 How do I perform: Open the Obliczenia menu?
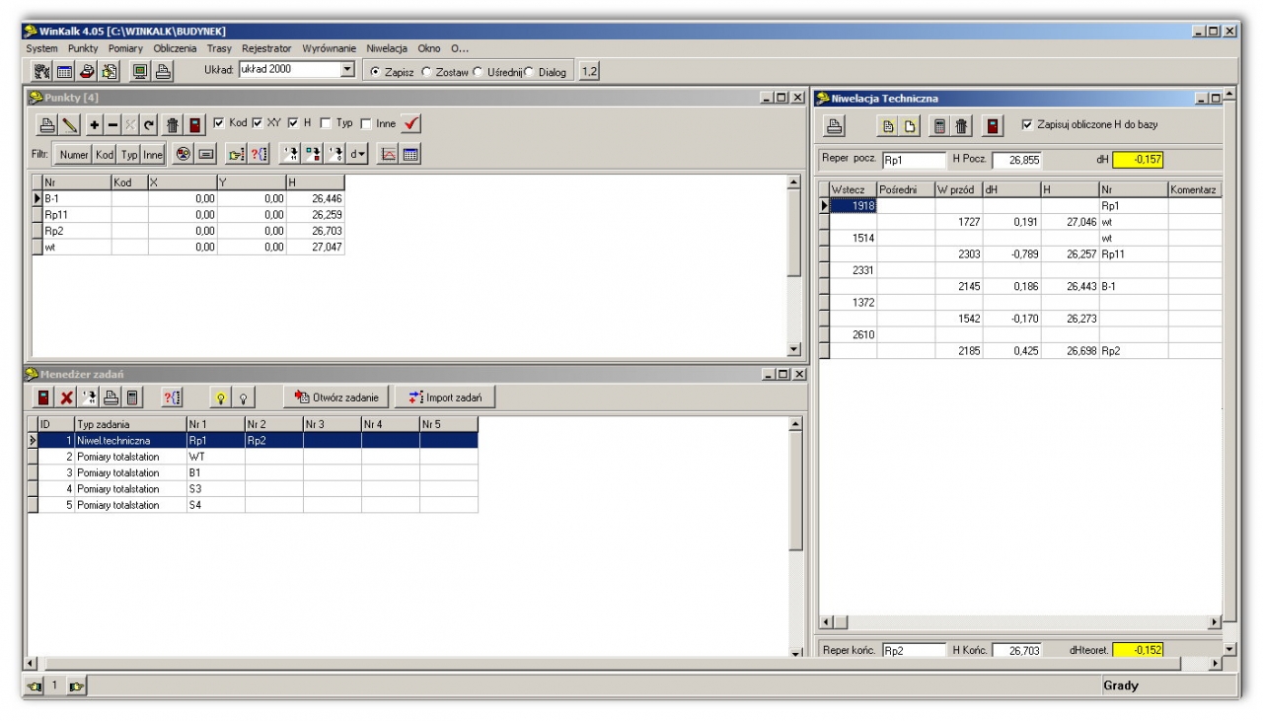(176, 48)
